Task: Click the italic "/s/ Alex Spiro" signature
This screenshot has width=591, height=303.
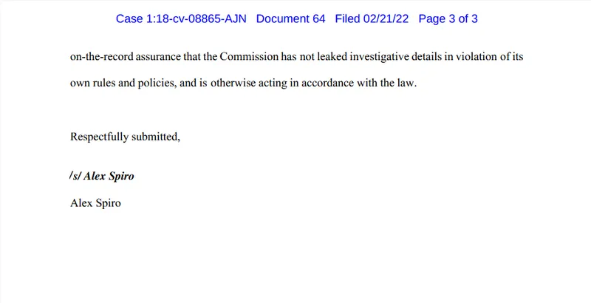Action: [102, 177]
